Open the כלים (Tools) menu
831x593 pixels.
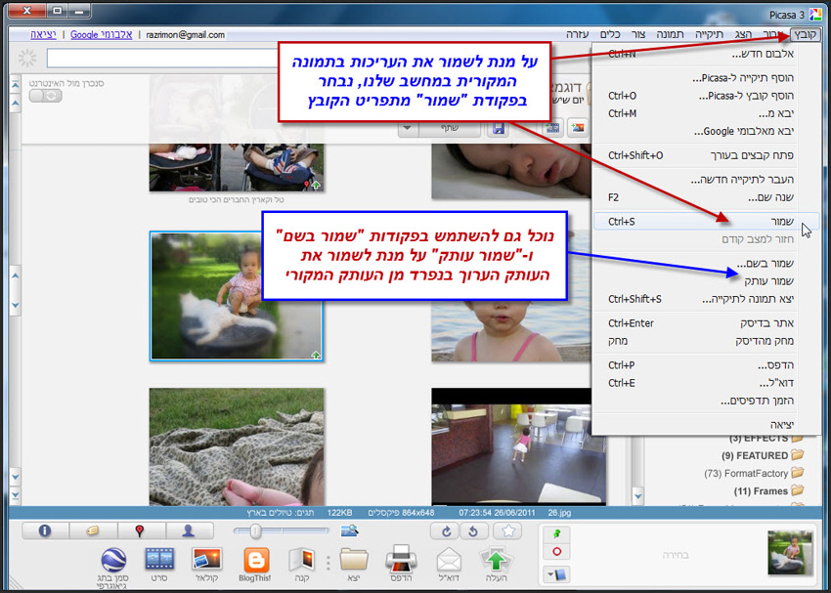(610, 34)
